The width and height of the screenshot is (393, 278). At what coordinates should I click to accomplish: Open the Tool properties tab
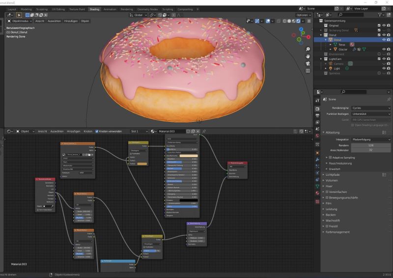tap(317, 100)
